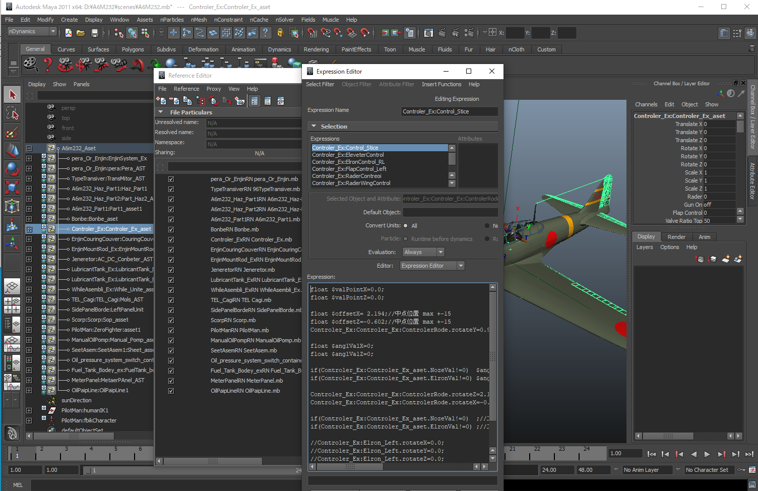This screenshot has width=758, height=491.
Task: Click the red question mark shelf icon
Action: click(48, 64)
